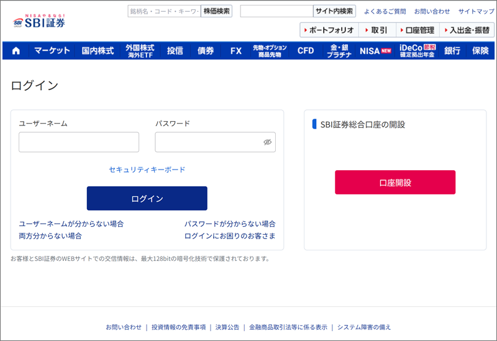
Task: Open the よくあるご質問 link
Action: (385, 11)
